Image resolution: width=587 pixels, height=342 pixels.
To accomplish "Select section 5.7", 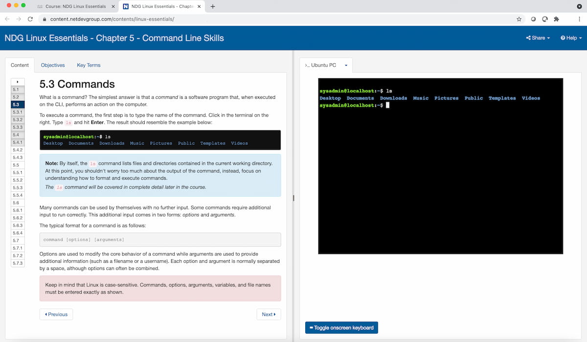I will tap(17, 241).
